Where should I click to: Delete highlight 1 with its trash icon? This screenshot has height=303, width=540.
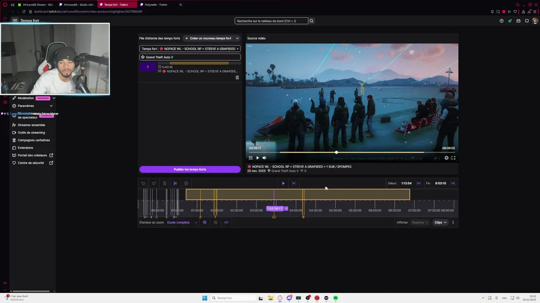(237, 77)
